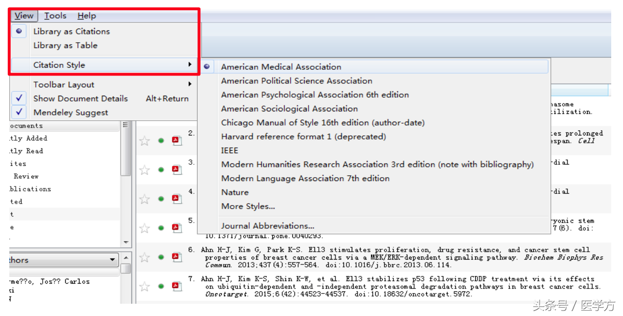Select author entry ending in 'Jos?? Carlos'
This screenshot has width=623, height=316.
pos(50,282)
